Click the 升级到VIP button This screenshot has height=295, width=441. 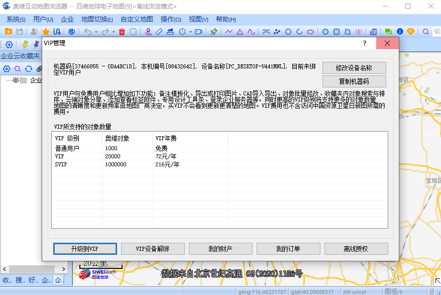(x=84, y=248)
